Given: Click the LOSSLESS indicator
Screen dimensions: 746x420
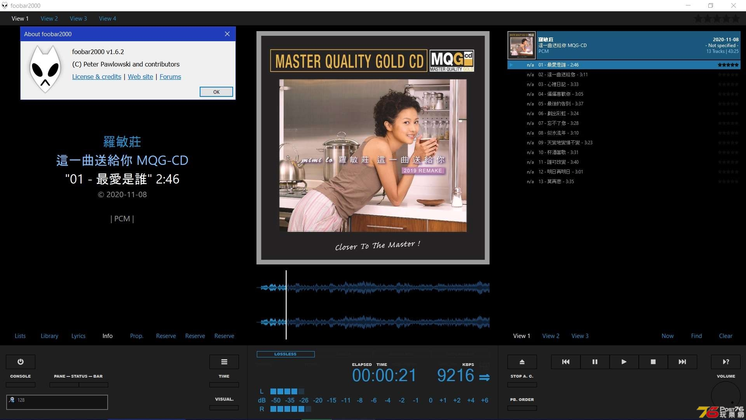Looking at the screenshot, I should (286, 354).
